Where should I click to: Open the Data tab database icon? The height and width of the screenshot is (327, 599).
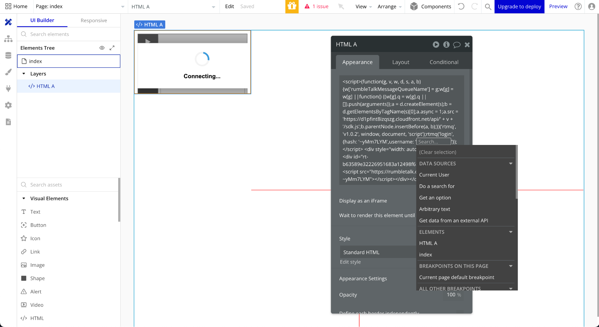(x=8, y=55)
